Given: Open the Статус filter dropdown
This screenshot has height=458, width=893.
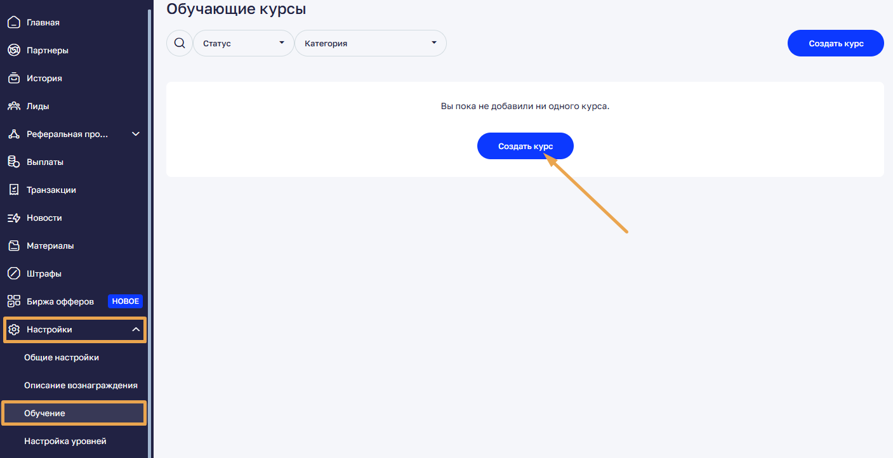Looking at the screenshot, I should coord(244,43).
